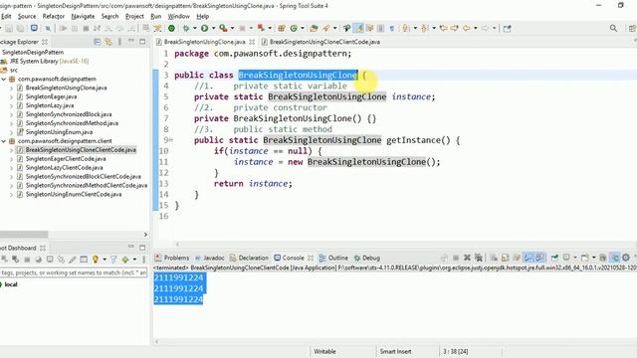Open the Run button dropdown arrow
The image size is (637, 358).
213,28
